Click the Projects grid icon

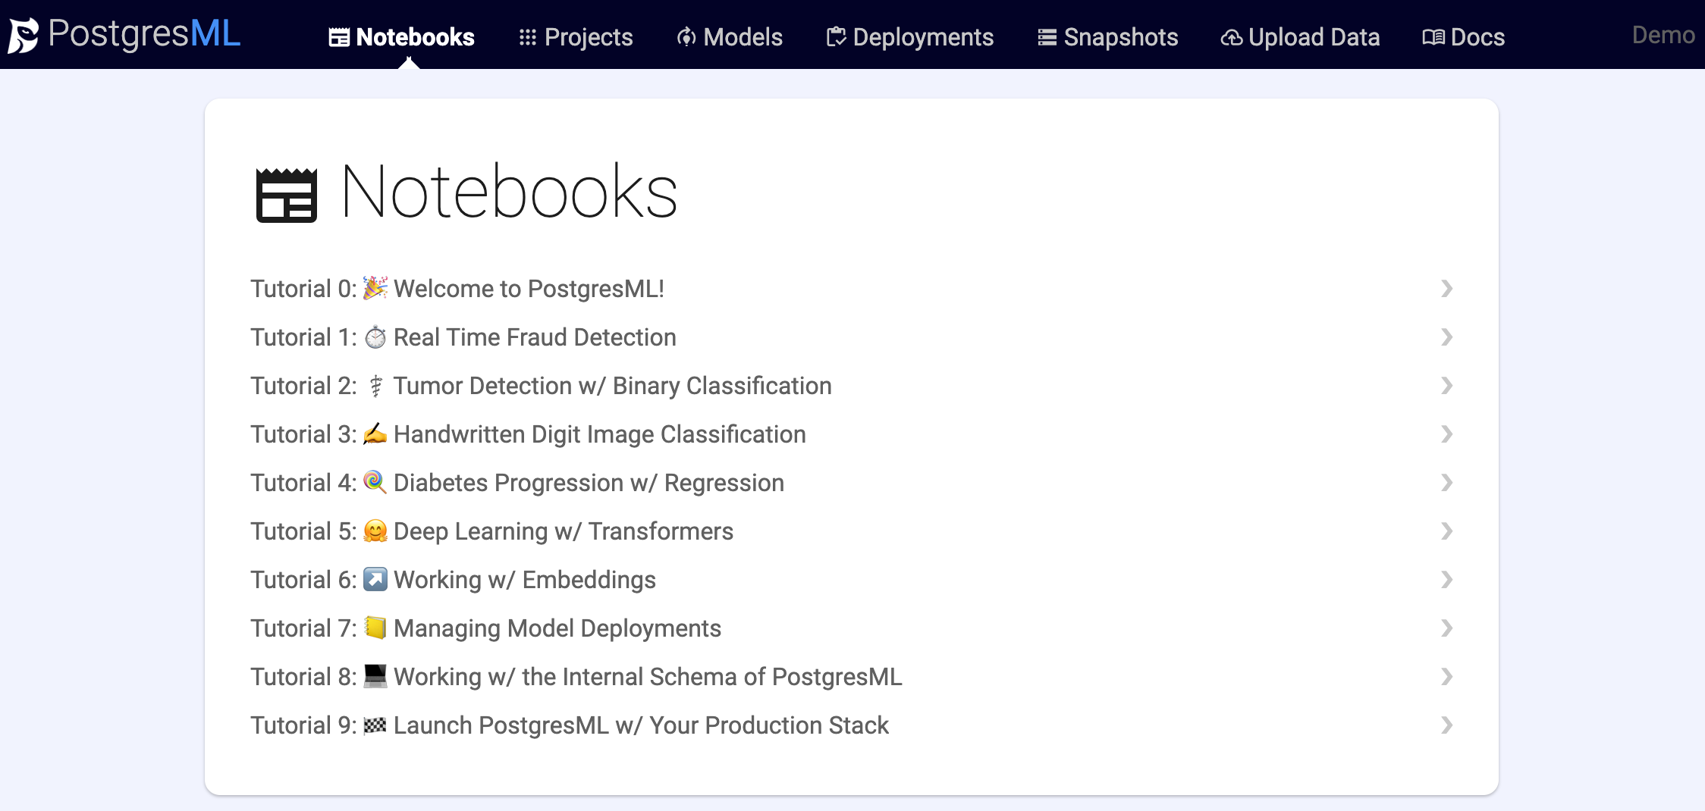point(528,37)
